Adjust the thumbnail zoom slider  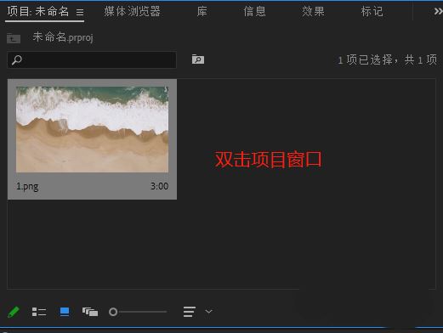[x=138, y=312]
